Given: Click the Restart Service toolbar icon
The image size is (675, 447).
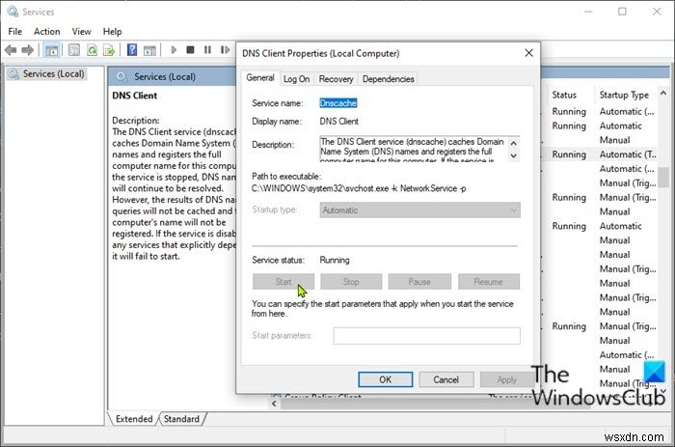Looking at the screenshot, I should tap(225, 50).
